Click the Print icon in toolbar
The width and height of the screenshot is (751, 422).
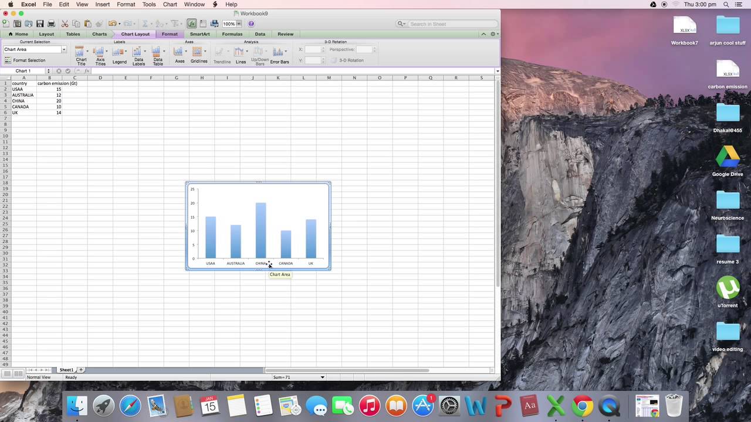click(x=51, y=23)
